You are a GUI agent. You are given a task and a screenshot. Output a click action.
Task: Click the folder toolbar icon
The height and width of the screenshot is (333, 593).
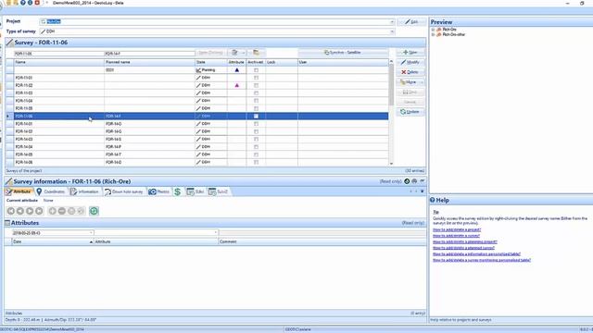257,53
